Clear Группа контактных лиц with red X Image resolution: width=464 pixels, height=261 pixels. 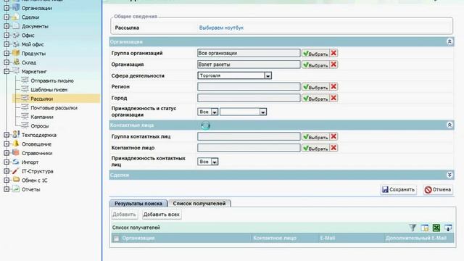(333, 136)
